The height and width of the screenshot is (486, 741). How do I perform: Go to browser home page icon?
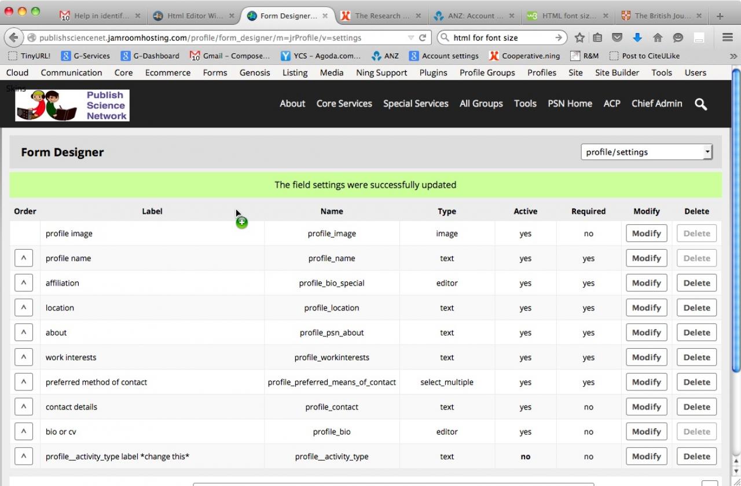(657, 38)
